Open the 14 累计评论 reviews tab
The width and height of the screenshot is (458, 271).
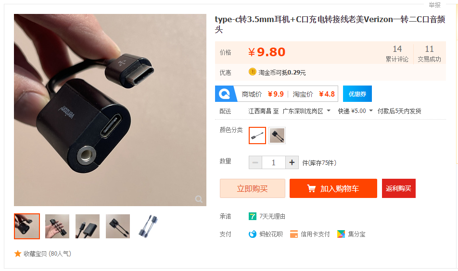[x=397, y=54]
